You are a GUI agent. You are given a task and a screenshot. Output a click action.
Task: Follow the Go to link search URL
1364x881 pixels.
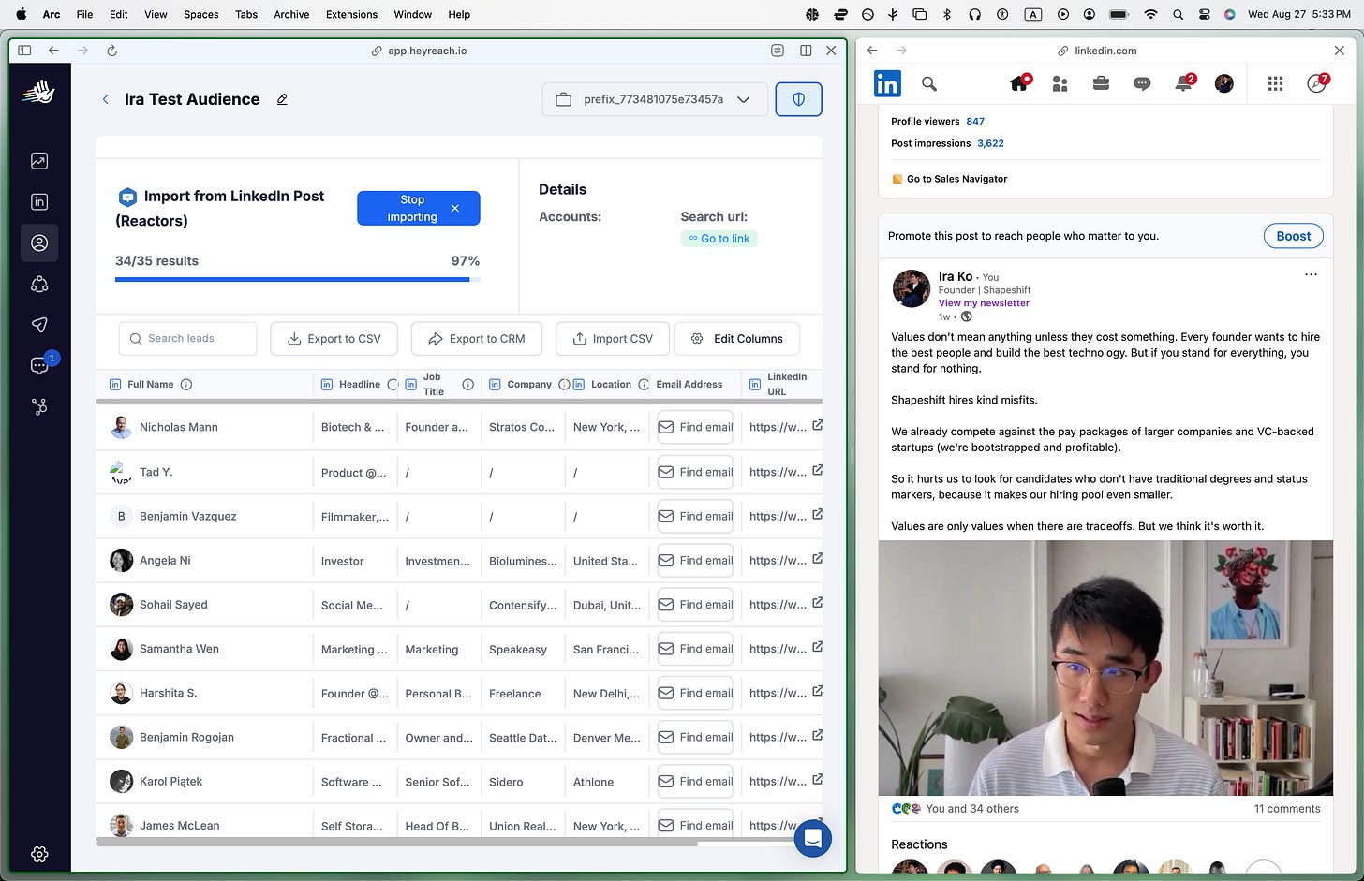[x=719, y=239]
